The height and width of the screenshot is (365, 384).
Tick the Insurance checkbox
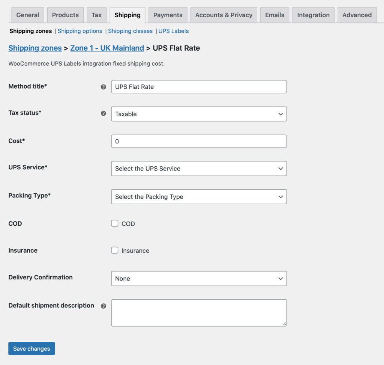coord(115,250)
